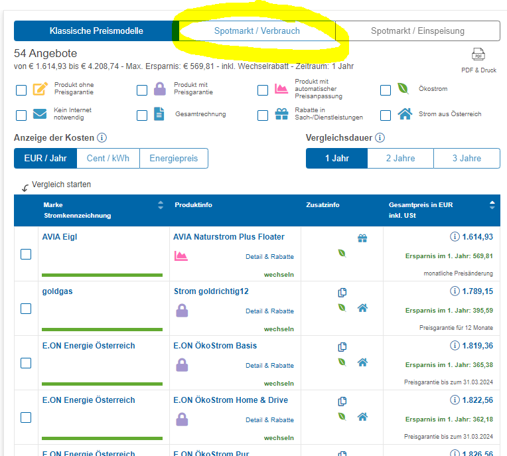Click pink chart icon for automatische Preisanpassung filter
The width and height of the screenshot is (507, 456).
coord(281,88)
